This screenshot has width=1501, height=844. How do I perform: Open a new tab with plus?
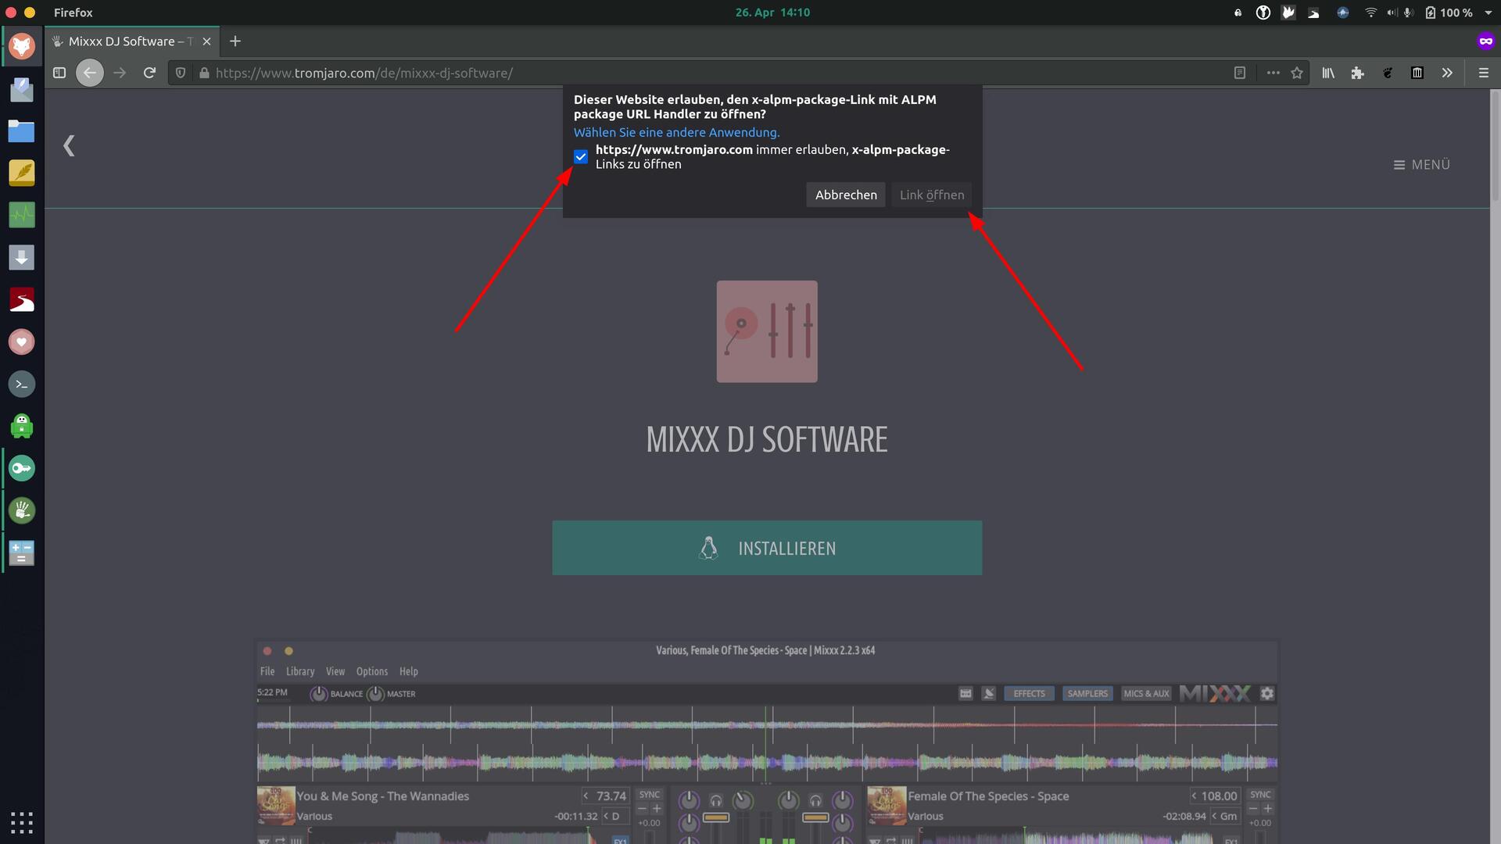pyautogui.click(x=235, y=41)
